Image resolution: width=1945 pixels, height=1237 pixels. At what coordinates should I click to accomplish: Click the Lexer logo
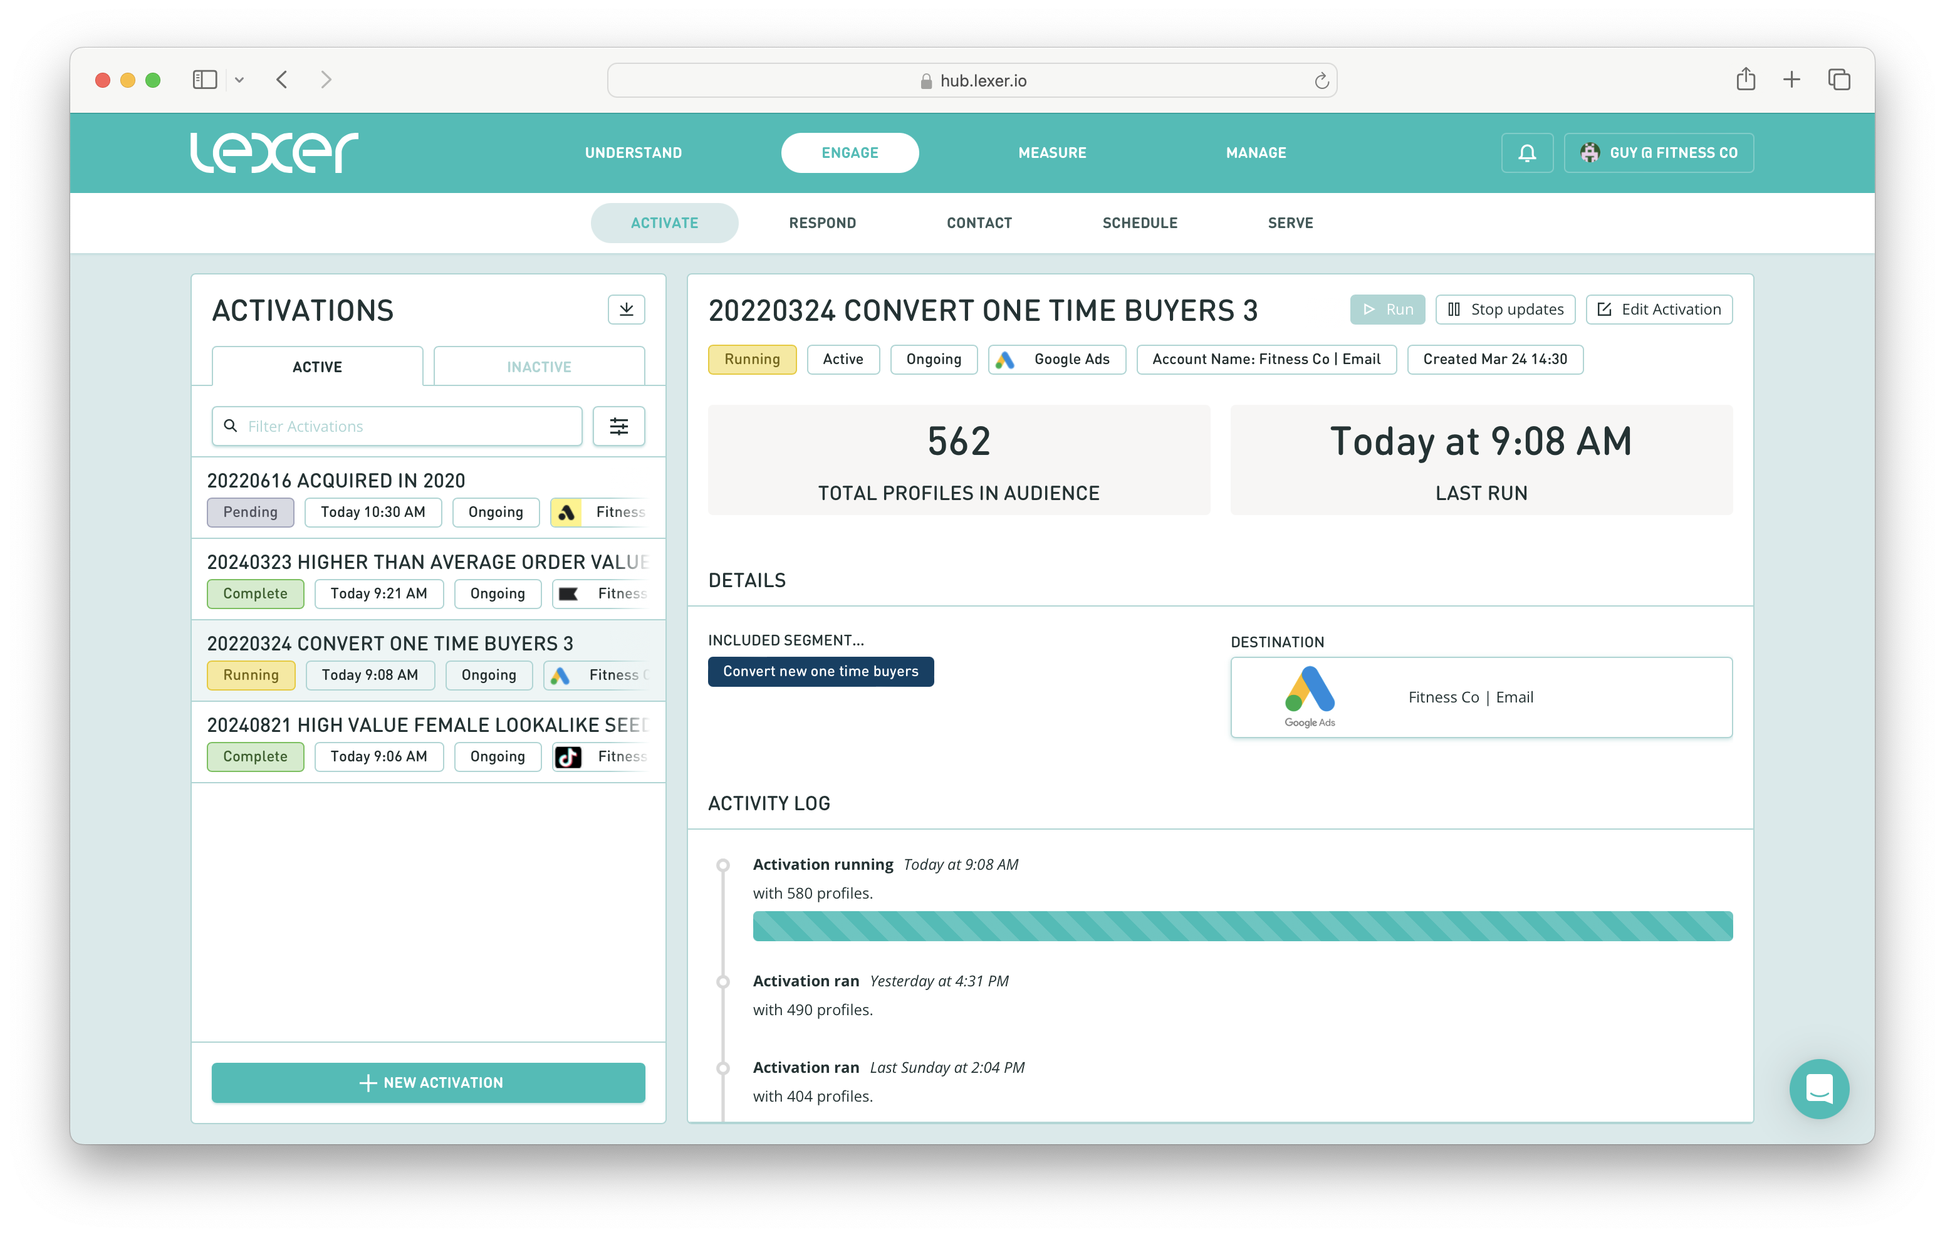coord(274,153)
